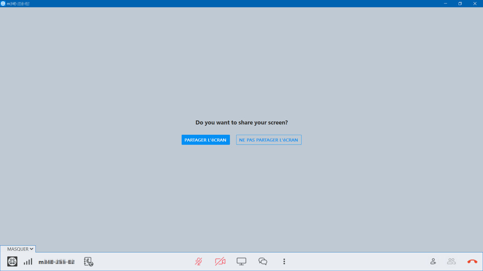The height and width of the screenshot is (271, 483).
Task: Click the monitor screen-share icon
Action: pyautogui.click(x=241, y=262)
